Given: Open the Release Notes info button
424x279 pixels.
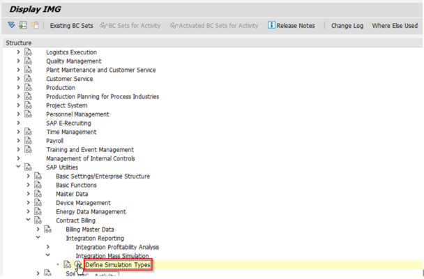Looking at the screenshot, I should [291, 26].
